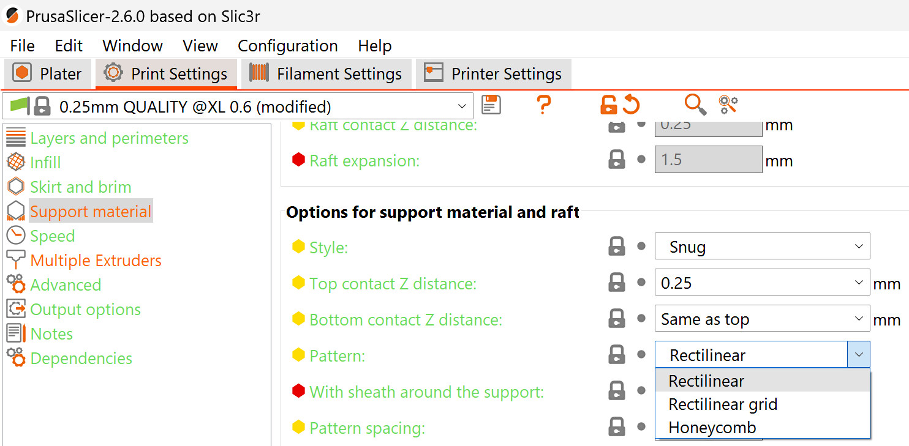Open the Skirt and brim section

[x=80, y=187]
